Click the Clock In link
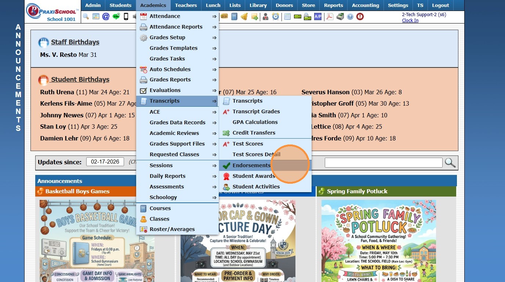The height and width of the screenshot is (282, 505). click(410, 21)
